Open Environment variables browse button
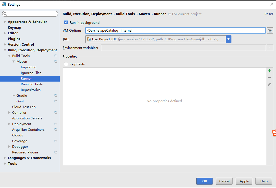 [270, 48]
